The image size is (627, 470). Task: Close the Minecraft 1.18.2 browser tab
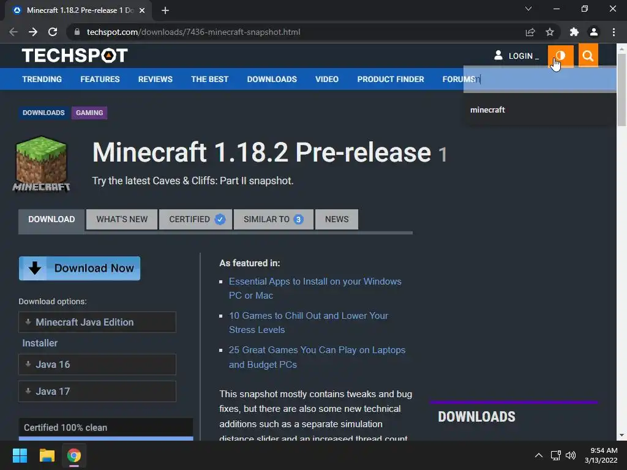(x=142, y=10)
